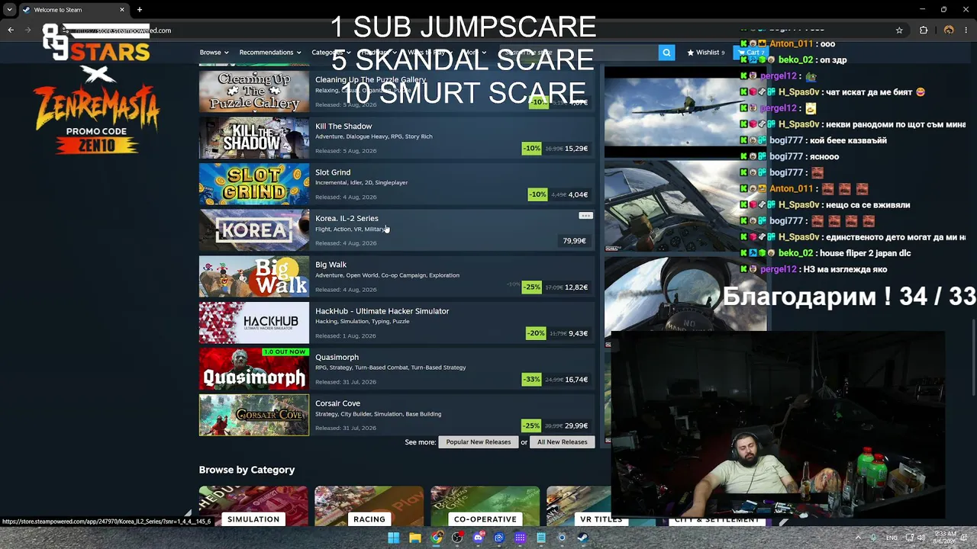Viewport: 977px width, 549px height.
Task: Open the Quasimorph capsule image
Action: 254,369
